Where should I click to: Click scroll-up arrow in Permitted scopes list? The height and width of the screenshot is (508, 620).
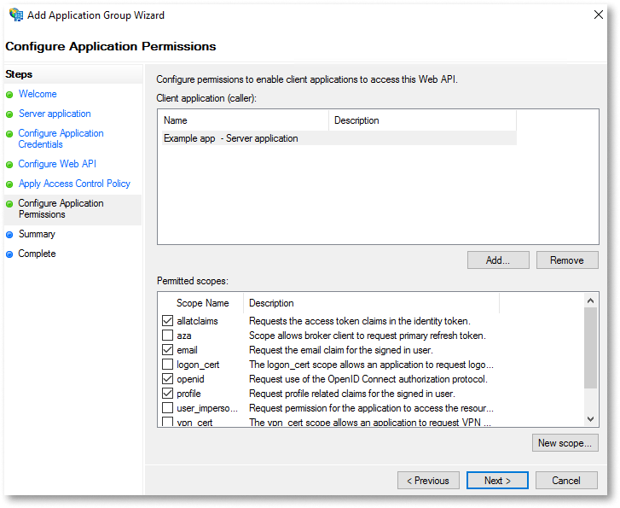click(x=591, y=301)
